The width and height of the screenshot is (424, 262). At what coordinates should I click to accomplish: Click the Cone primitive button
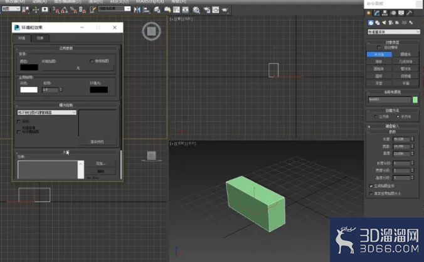[406, 54]
